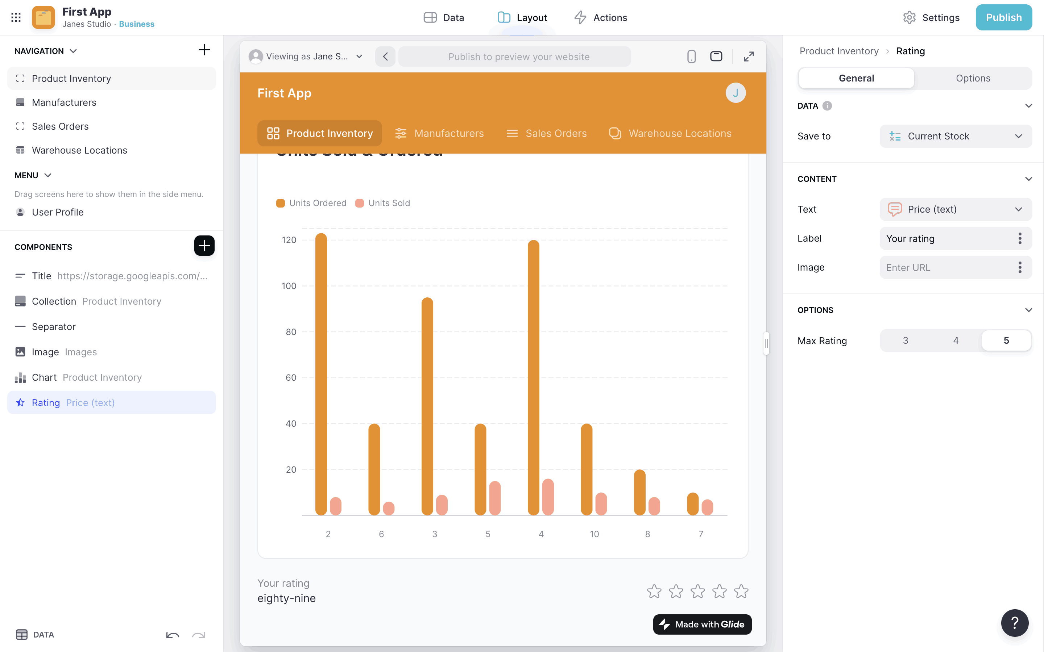
Task: Open the Save to Current Stock dropdown
Action: (x=956, y=136)
